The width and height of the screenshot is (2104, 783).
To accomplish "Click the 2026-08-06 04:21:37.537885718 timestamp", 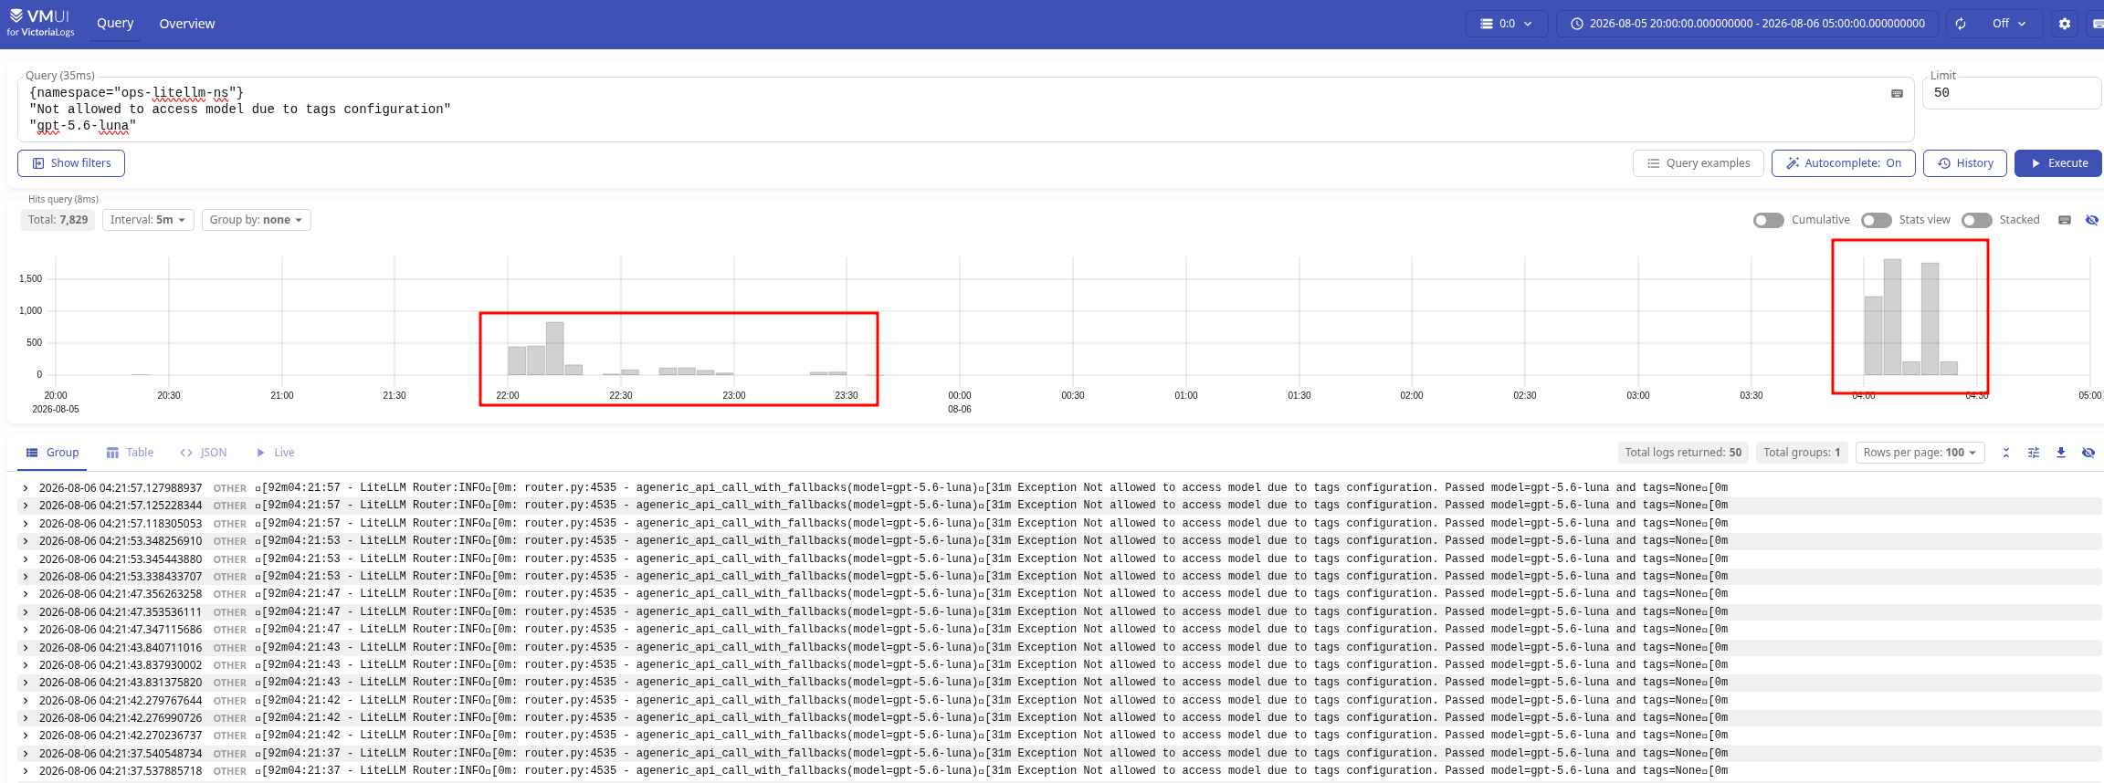I will pyautogui.click(x=121, y=771).
